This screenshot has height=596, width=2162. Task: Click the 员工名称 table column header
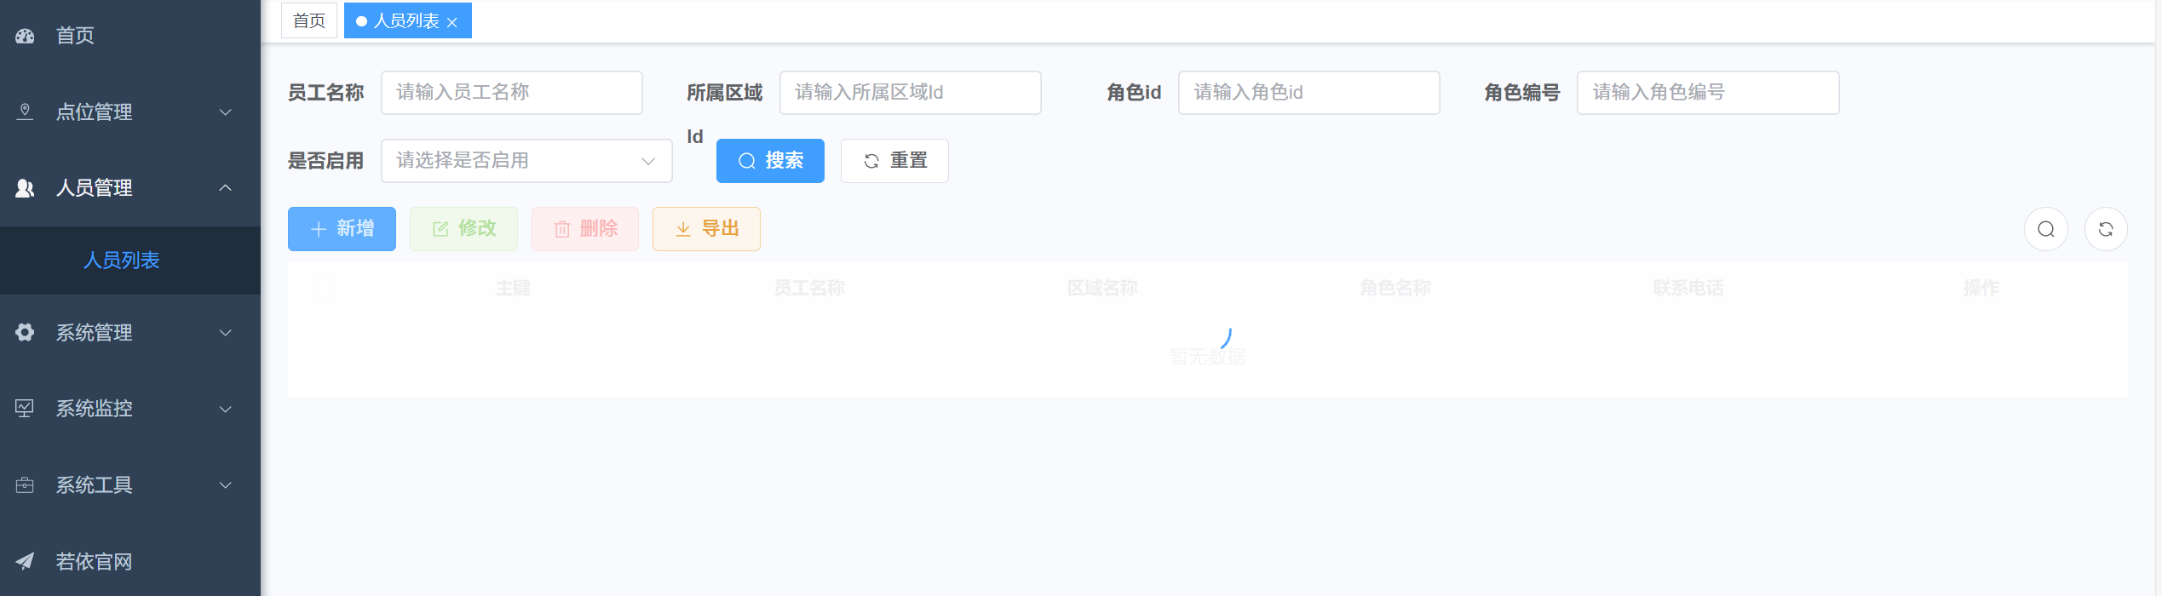coord(809,289)
